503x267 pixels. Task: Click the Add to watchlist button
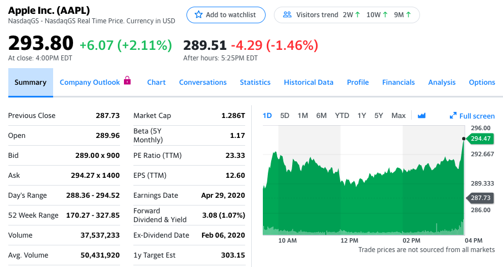click(x=226, y=15)
